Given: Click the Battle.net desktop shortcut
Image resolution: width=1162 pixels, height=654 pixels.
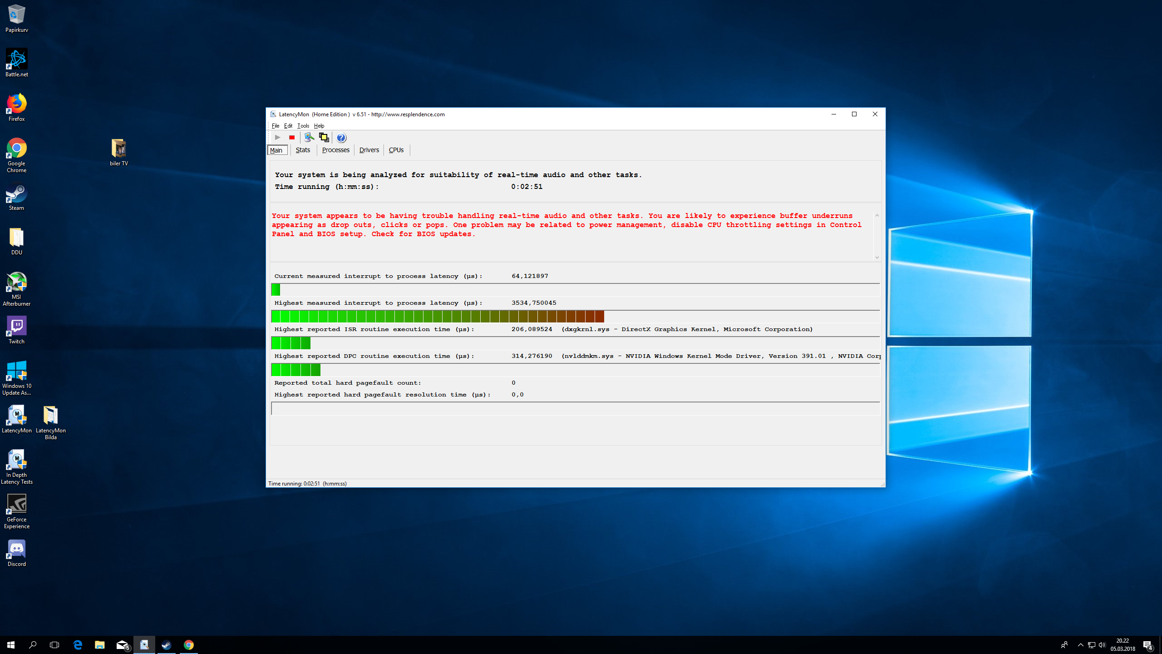Looking at the screenshot, I should (x=17, y=63).
